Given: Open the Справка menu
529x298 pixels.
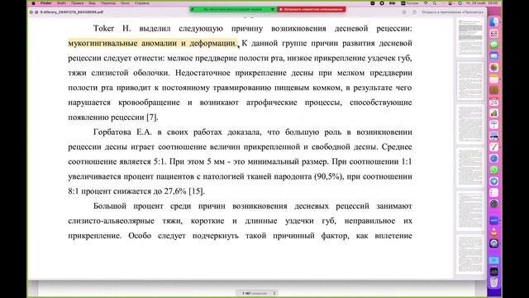Looking at the screenshot, I should [x=141, y=3].
